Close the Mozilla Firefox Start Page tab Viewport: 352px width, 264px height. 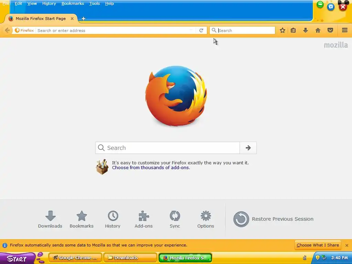(x=72, y=19)
